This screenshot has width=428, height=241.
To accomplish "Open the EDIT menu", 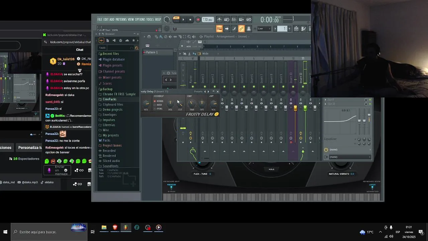I will pyautogui.click(x=106, y=19).
